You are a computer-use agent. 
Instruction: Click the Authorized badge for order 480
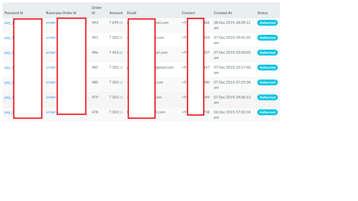[267, 82]
